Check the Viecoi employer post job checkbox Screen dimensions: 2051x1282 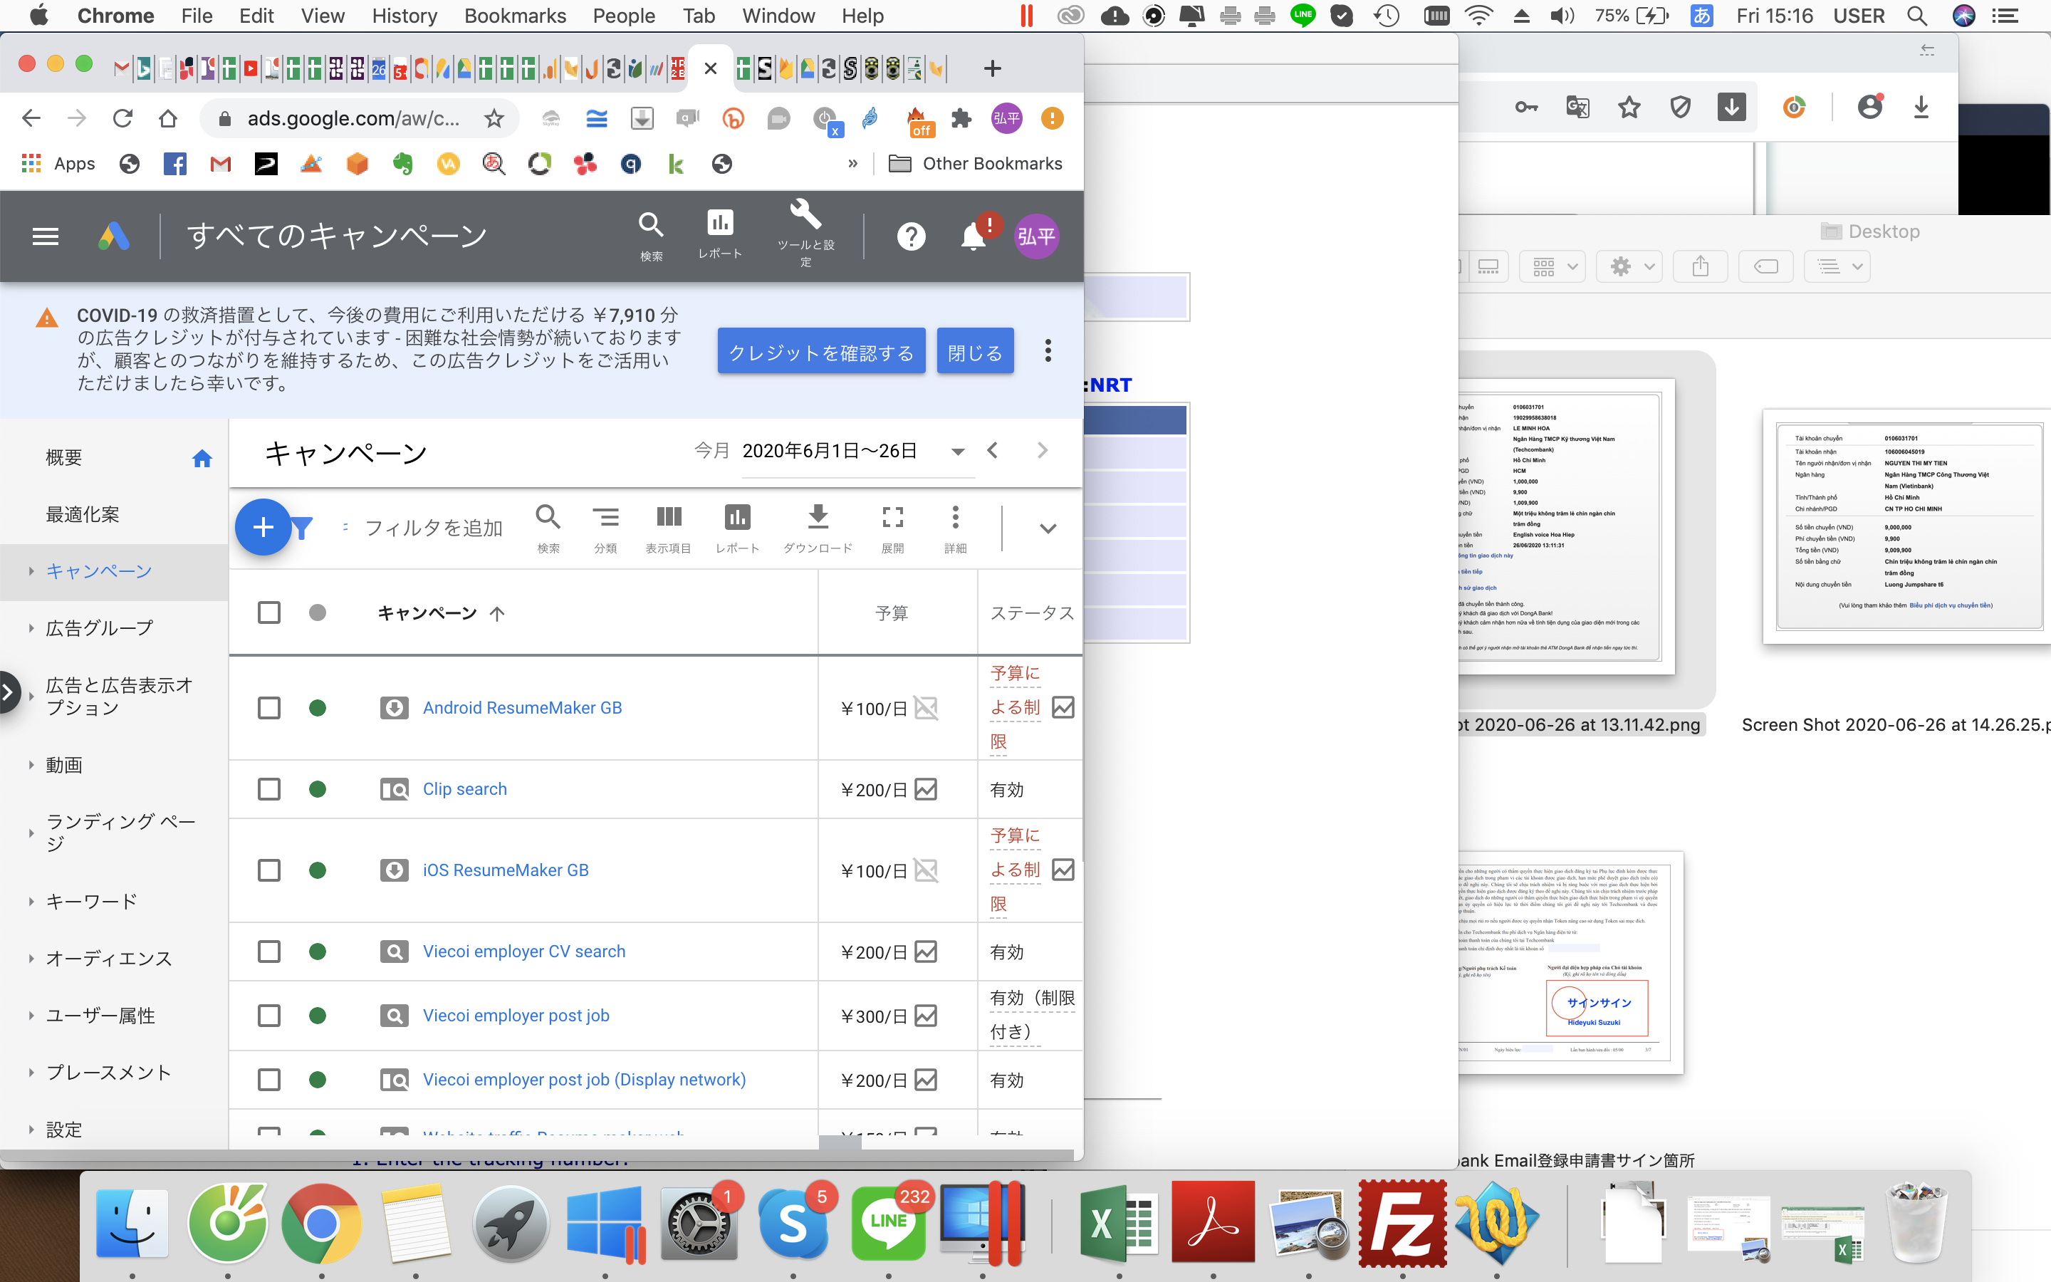[x=268, y=1016]
